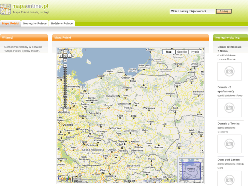The height and width of the screenshot is (186, 248).
Task: Click Wrocław city marker on map
Action: click(x=110, y=128)
